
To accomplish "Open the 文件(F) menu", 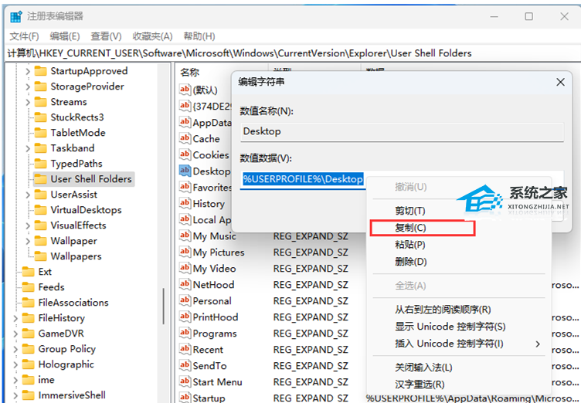I will coord(24,36).
